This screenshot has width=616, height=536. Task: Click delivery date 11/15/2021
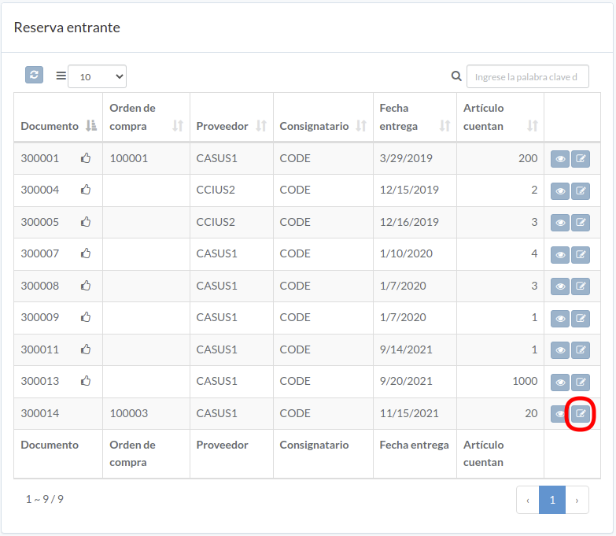[409, 413]
